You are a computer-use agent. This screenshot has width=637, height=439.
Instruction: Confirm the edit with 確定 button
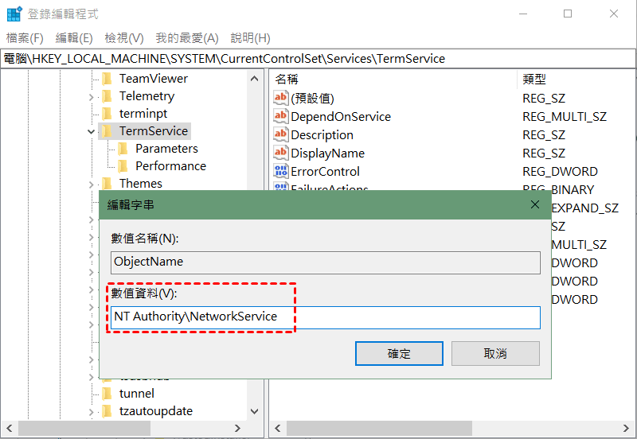[x=399, y=353]
